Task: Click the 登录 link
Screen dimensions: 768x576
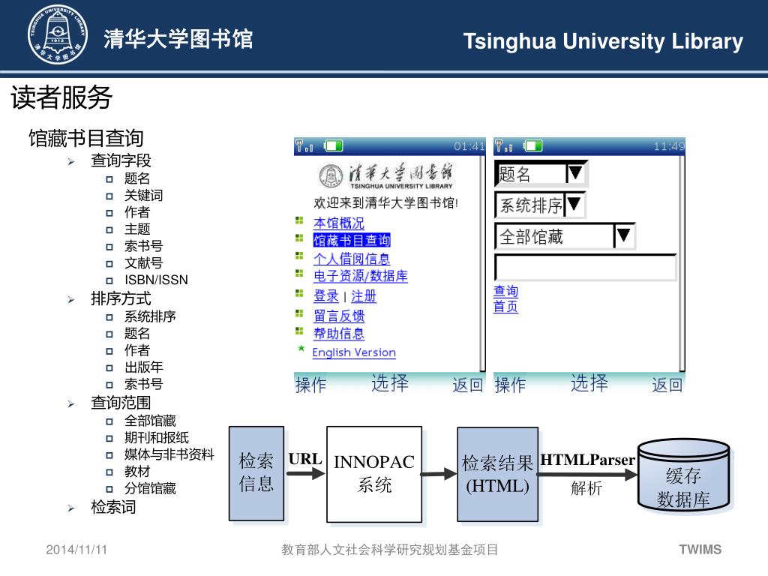Action: (x=326, y=296)
